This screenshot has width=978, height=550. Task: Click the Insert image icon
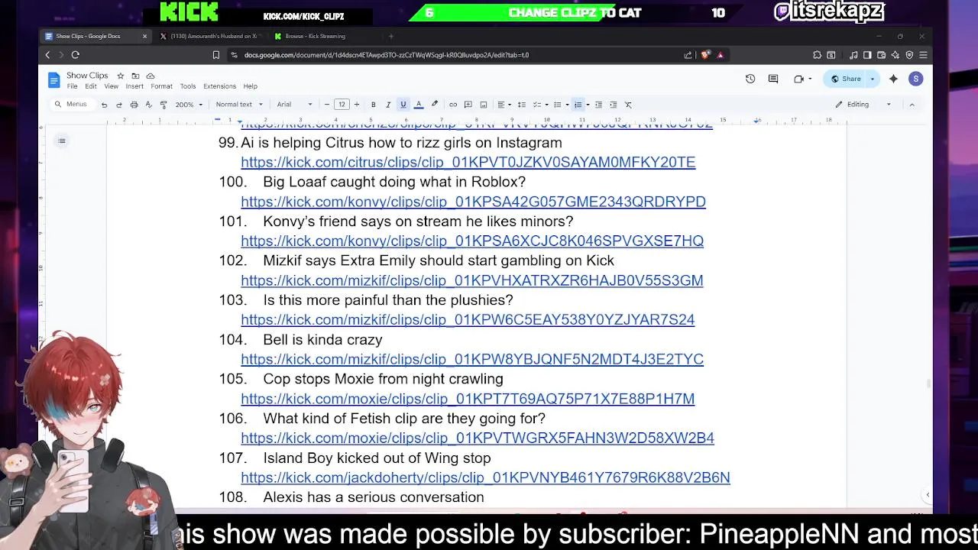click(484, 105)
